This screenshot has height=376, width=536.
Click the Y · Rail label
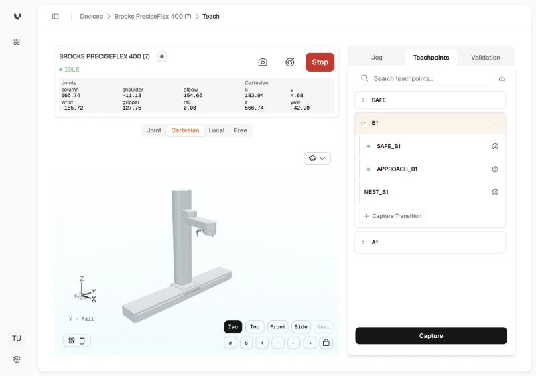81,319
